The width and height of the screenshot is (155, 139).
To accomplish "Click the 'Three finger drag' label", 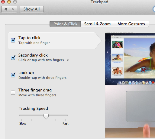I will click(x=35, y=90).
